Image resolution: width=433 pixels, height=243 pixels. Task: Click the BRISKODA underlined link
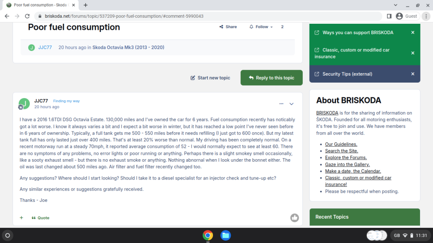327,113
